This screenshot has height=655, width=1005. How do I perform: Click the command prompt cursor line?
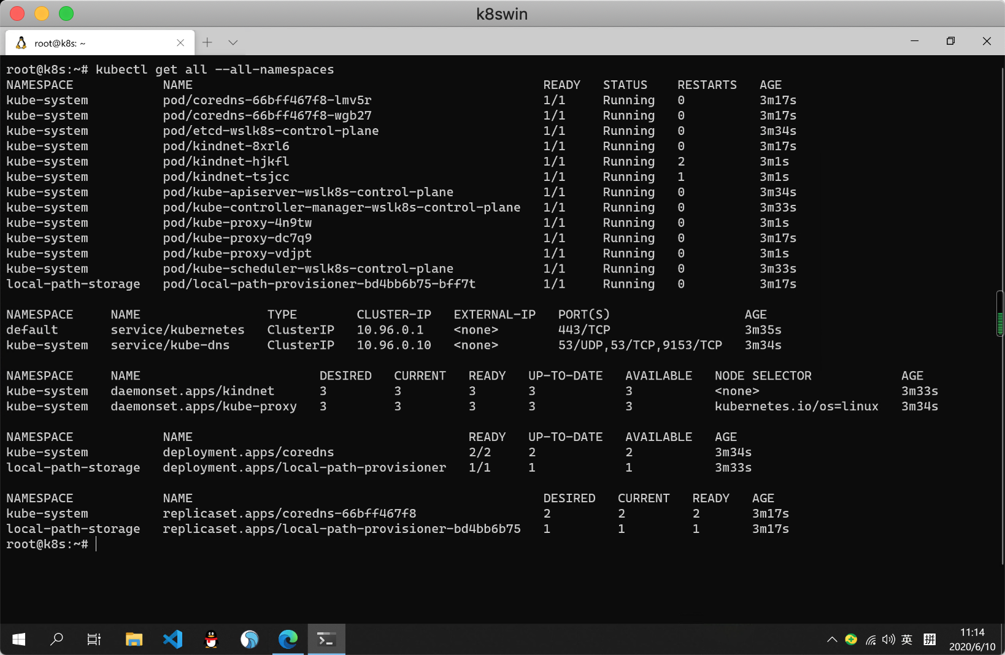click(52, 544)
